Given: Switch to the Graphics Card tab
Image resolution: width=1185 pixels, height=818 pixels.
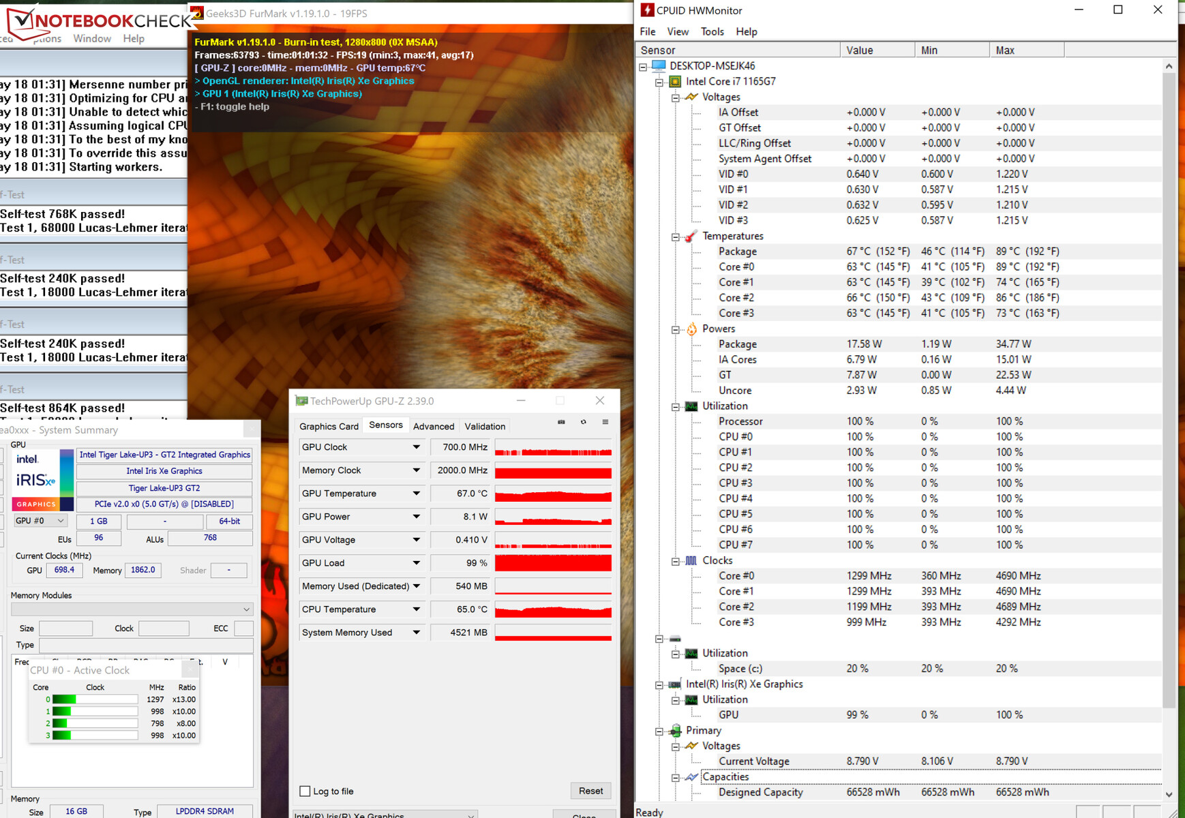Looking at the screenshot, I should (x=329, y=426).
